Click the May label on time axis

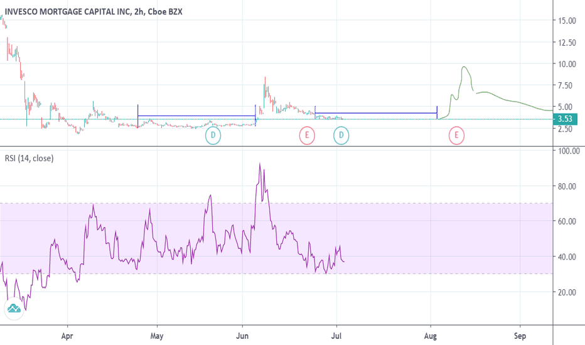157,336
